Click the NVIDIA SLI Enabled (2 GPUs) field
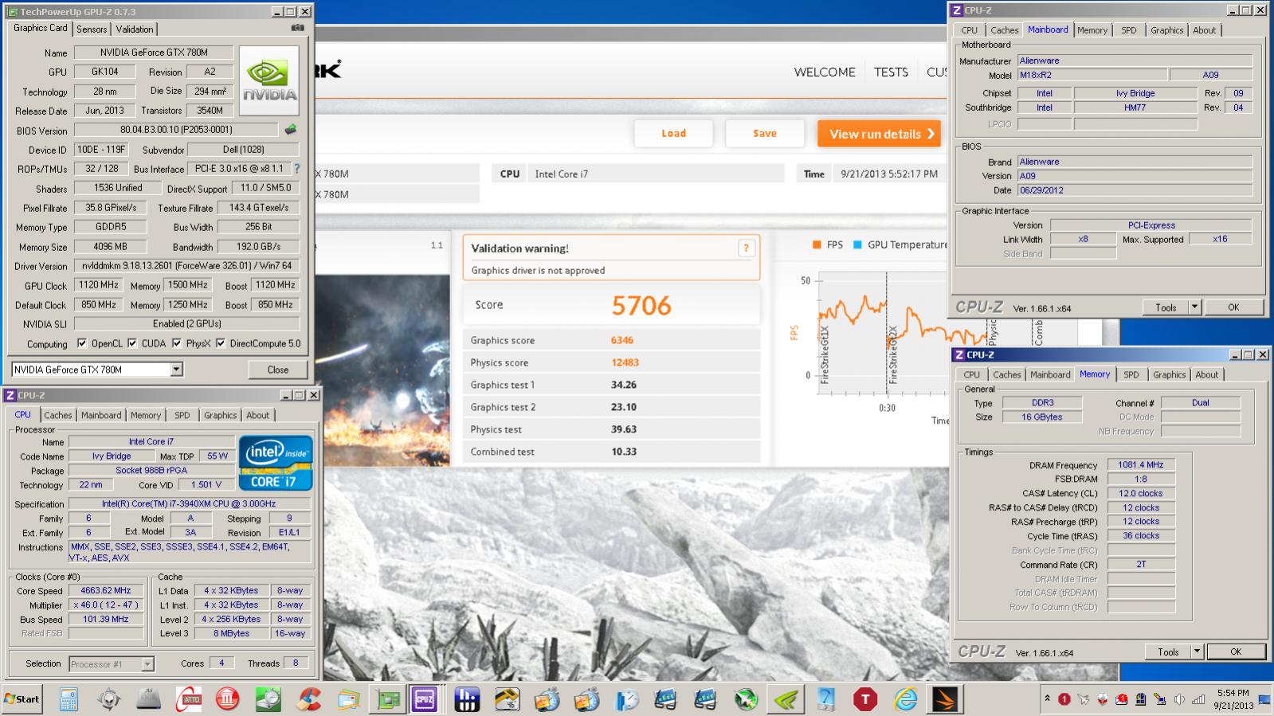Image resolution: width=1274 pixels, height=716 pixels. pyautogui.click(x=187, y=323)
